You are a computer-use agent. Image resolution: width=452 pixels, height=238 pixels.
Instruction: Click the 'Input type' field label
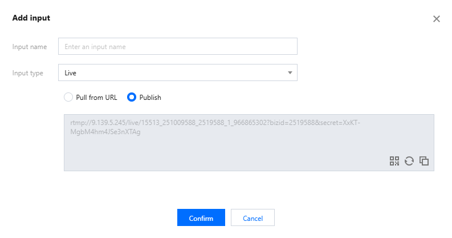[x=28, y=73]
